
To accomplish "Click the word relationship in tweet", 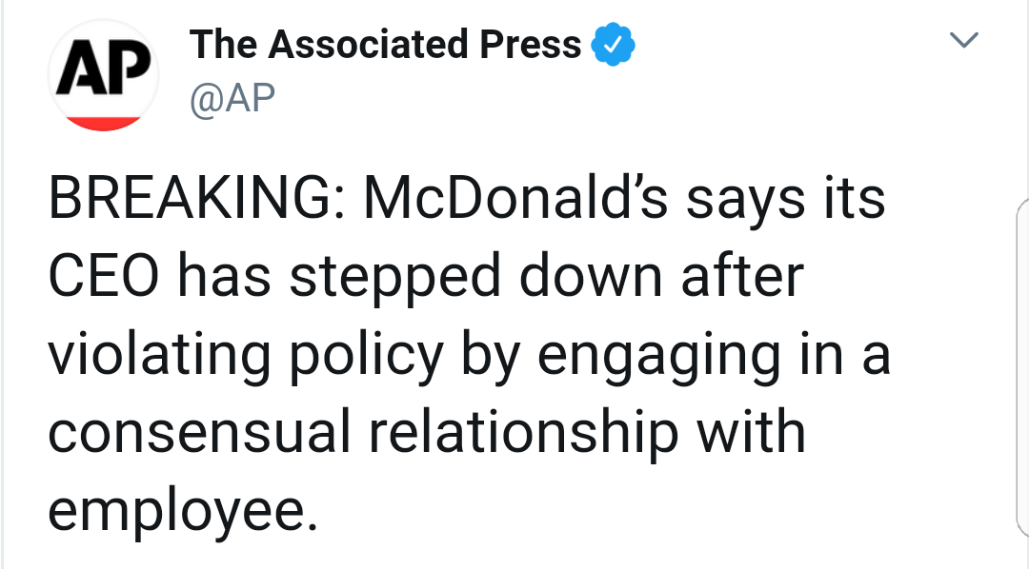I will point(522,432).
